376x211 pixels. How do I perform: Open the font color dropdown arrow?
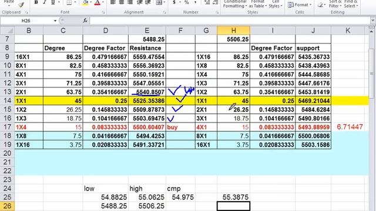tap(103, 2)
